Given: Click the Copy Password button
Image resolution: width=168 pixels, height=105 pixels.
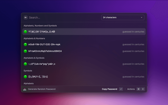Looking at the screenshot, I should pos(109,89).
